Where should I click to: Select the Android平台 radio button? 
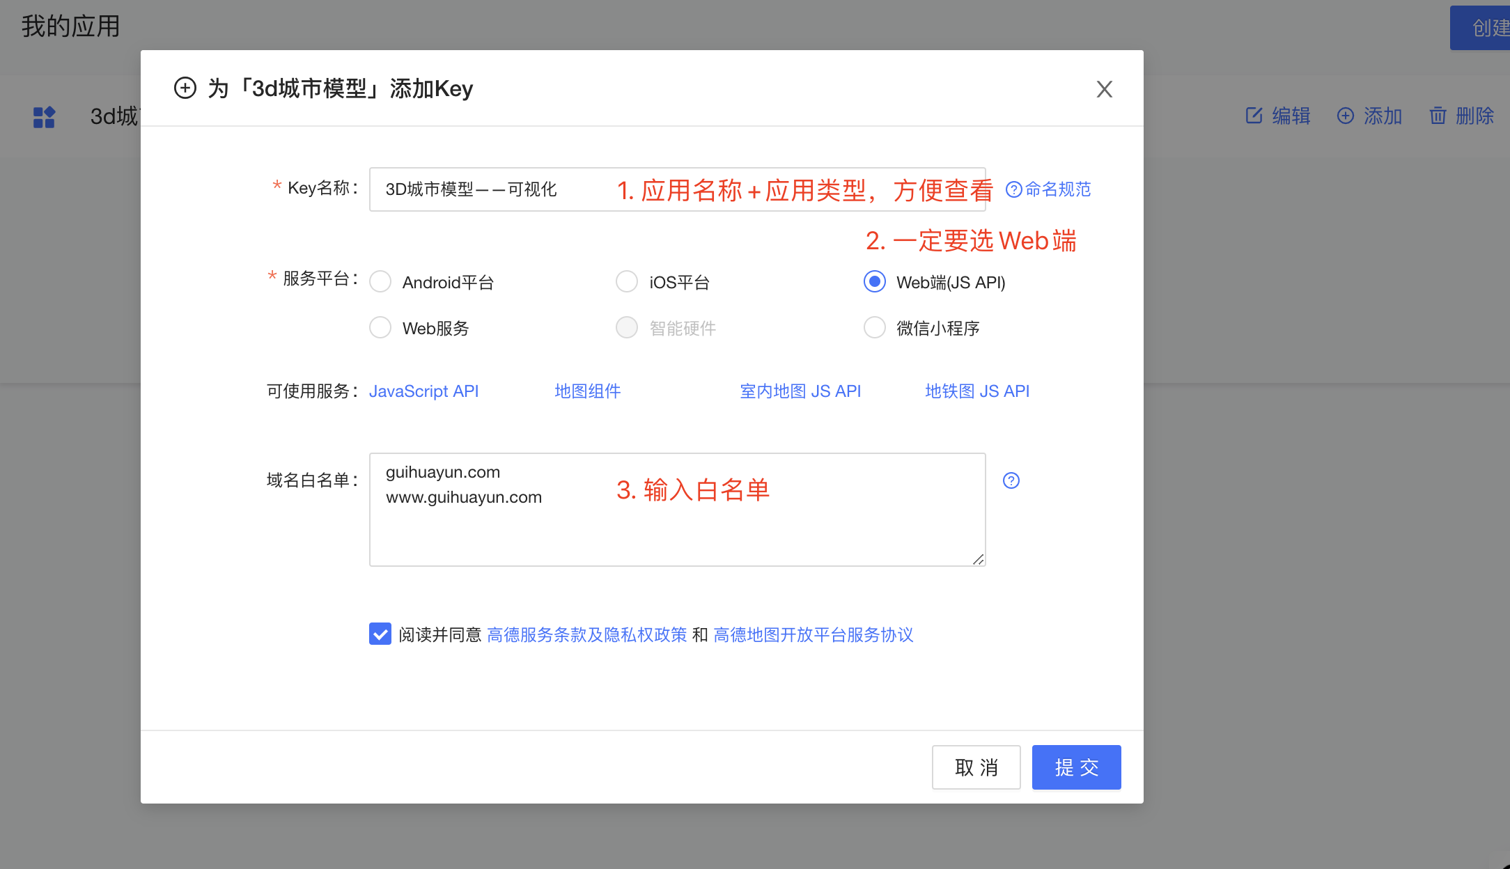[x=380, y=282]
